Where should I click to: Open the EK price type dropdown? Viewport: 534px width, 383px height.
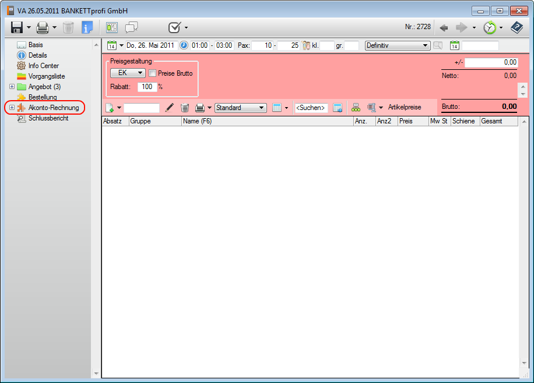(128, 73)
